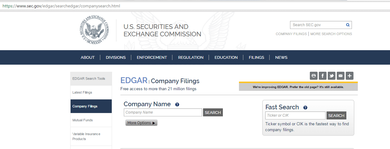Viewport: 390px width, 149px height.
Task: Share page via Facebook icon
Action: (323, 76)
